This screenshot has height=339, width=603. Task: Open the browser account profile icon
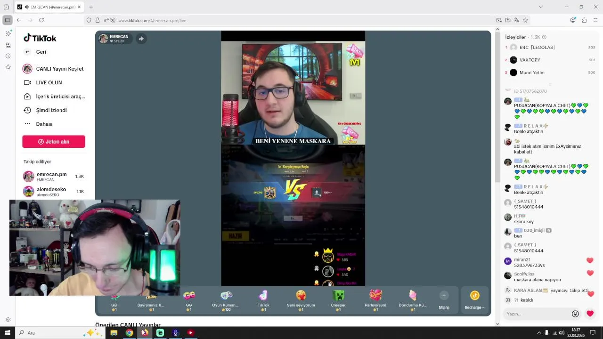click(573, 20)
